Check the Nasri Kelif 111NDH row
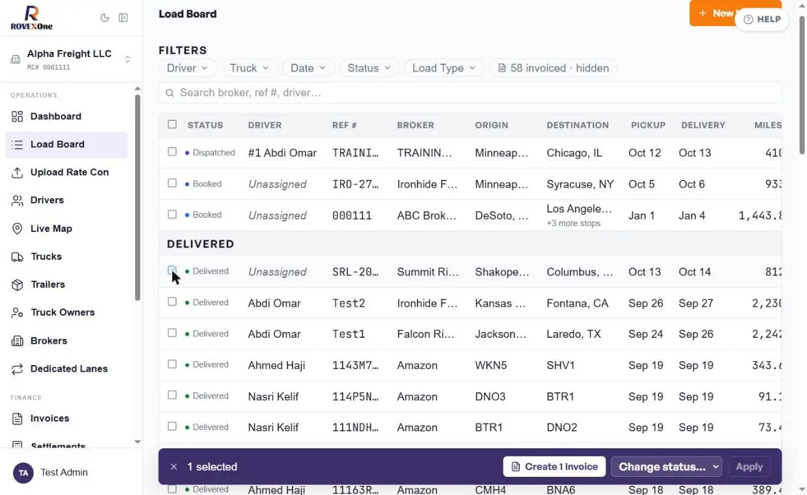 tap(172, 426)
